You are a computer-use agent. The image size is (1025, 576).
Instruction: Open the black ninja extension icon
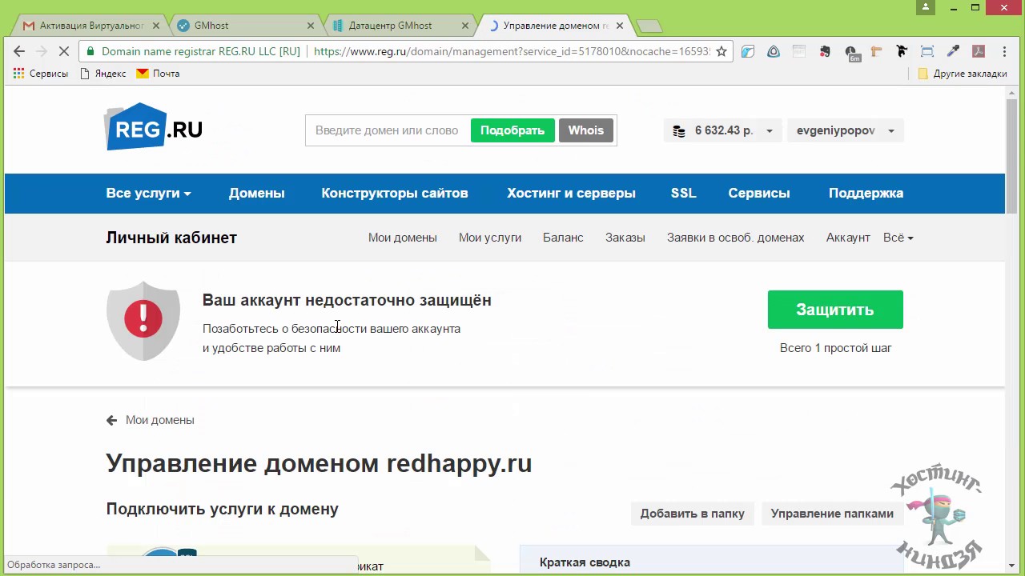click(902, 51)
